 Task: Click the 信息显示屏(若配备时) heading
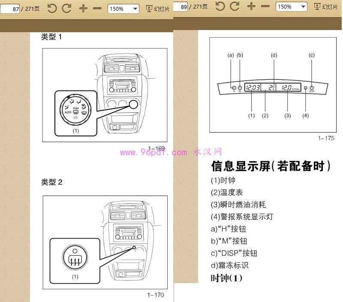coord(271,166)
